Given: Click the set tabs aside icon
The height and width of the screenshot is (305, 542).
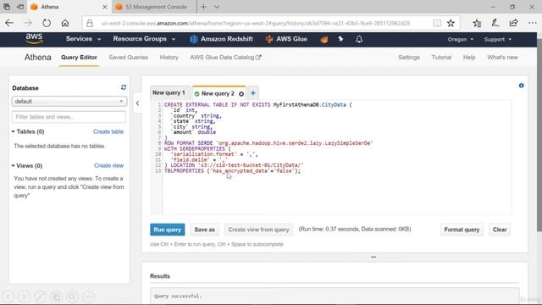Looking at the screenshot, I should (x=20, y=7).
